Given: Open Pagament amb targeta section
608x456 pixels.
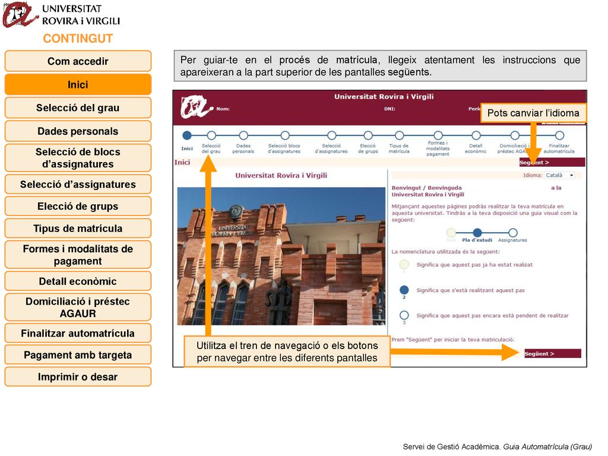Looking at the screenshot, I should click(x=78, y=355).
